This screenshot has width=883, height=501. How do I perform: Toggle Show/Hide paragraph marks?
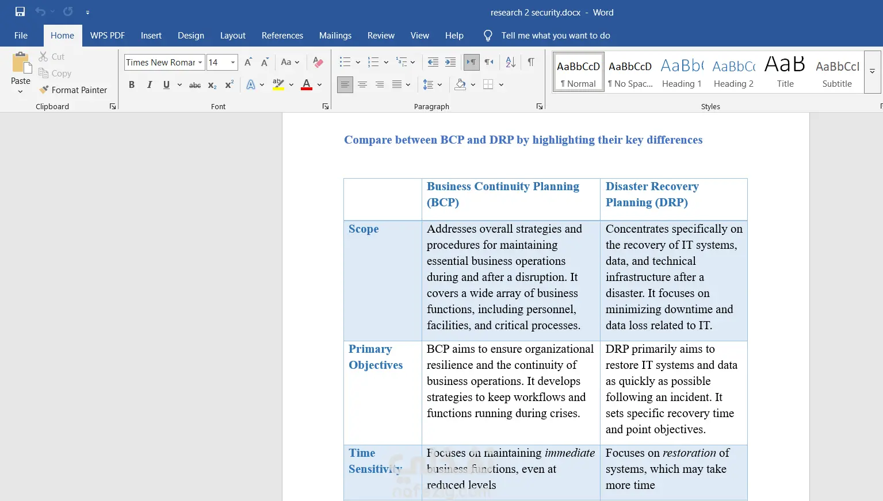point(531,62)
